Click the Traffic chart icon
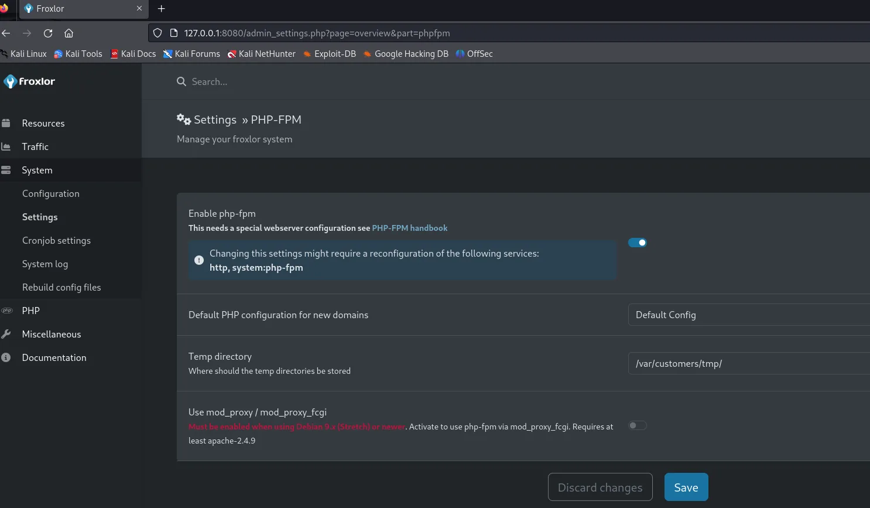The image size is (870, 508). [6, 146]
